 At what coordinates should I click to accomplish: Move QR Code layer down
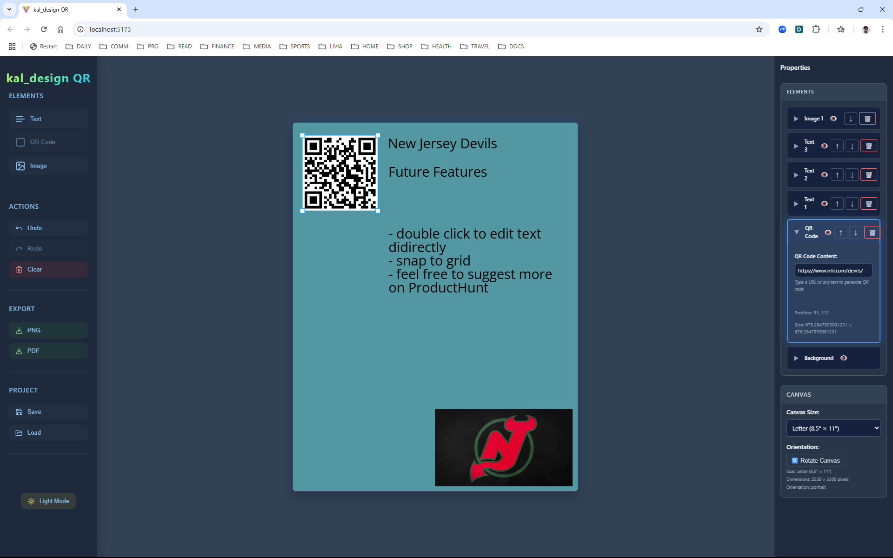coord(856,232)
